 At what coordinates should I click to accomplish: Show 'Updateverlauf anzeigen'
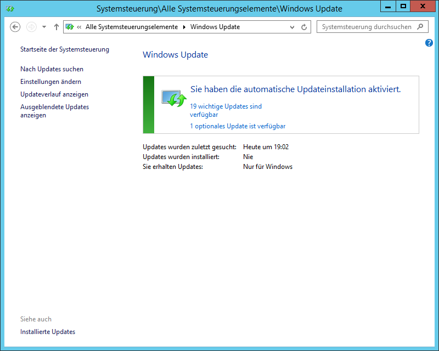point(54,94)
